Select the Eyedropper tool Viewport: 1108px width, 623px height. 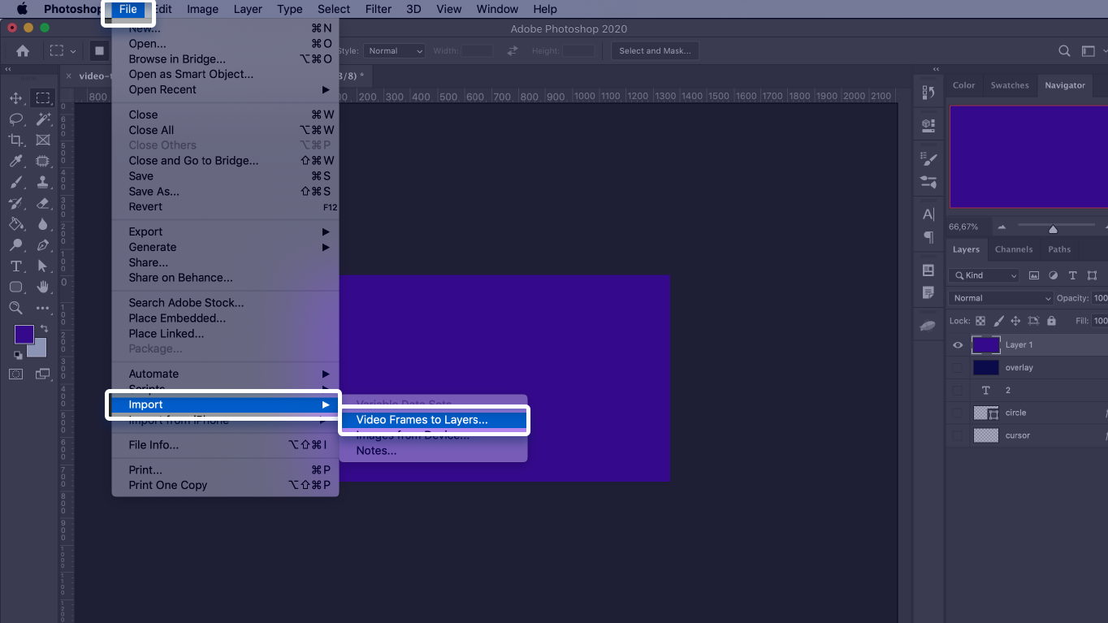(15, 161)
